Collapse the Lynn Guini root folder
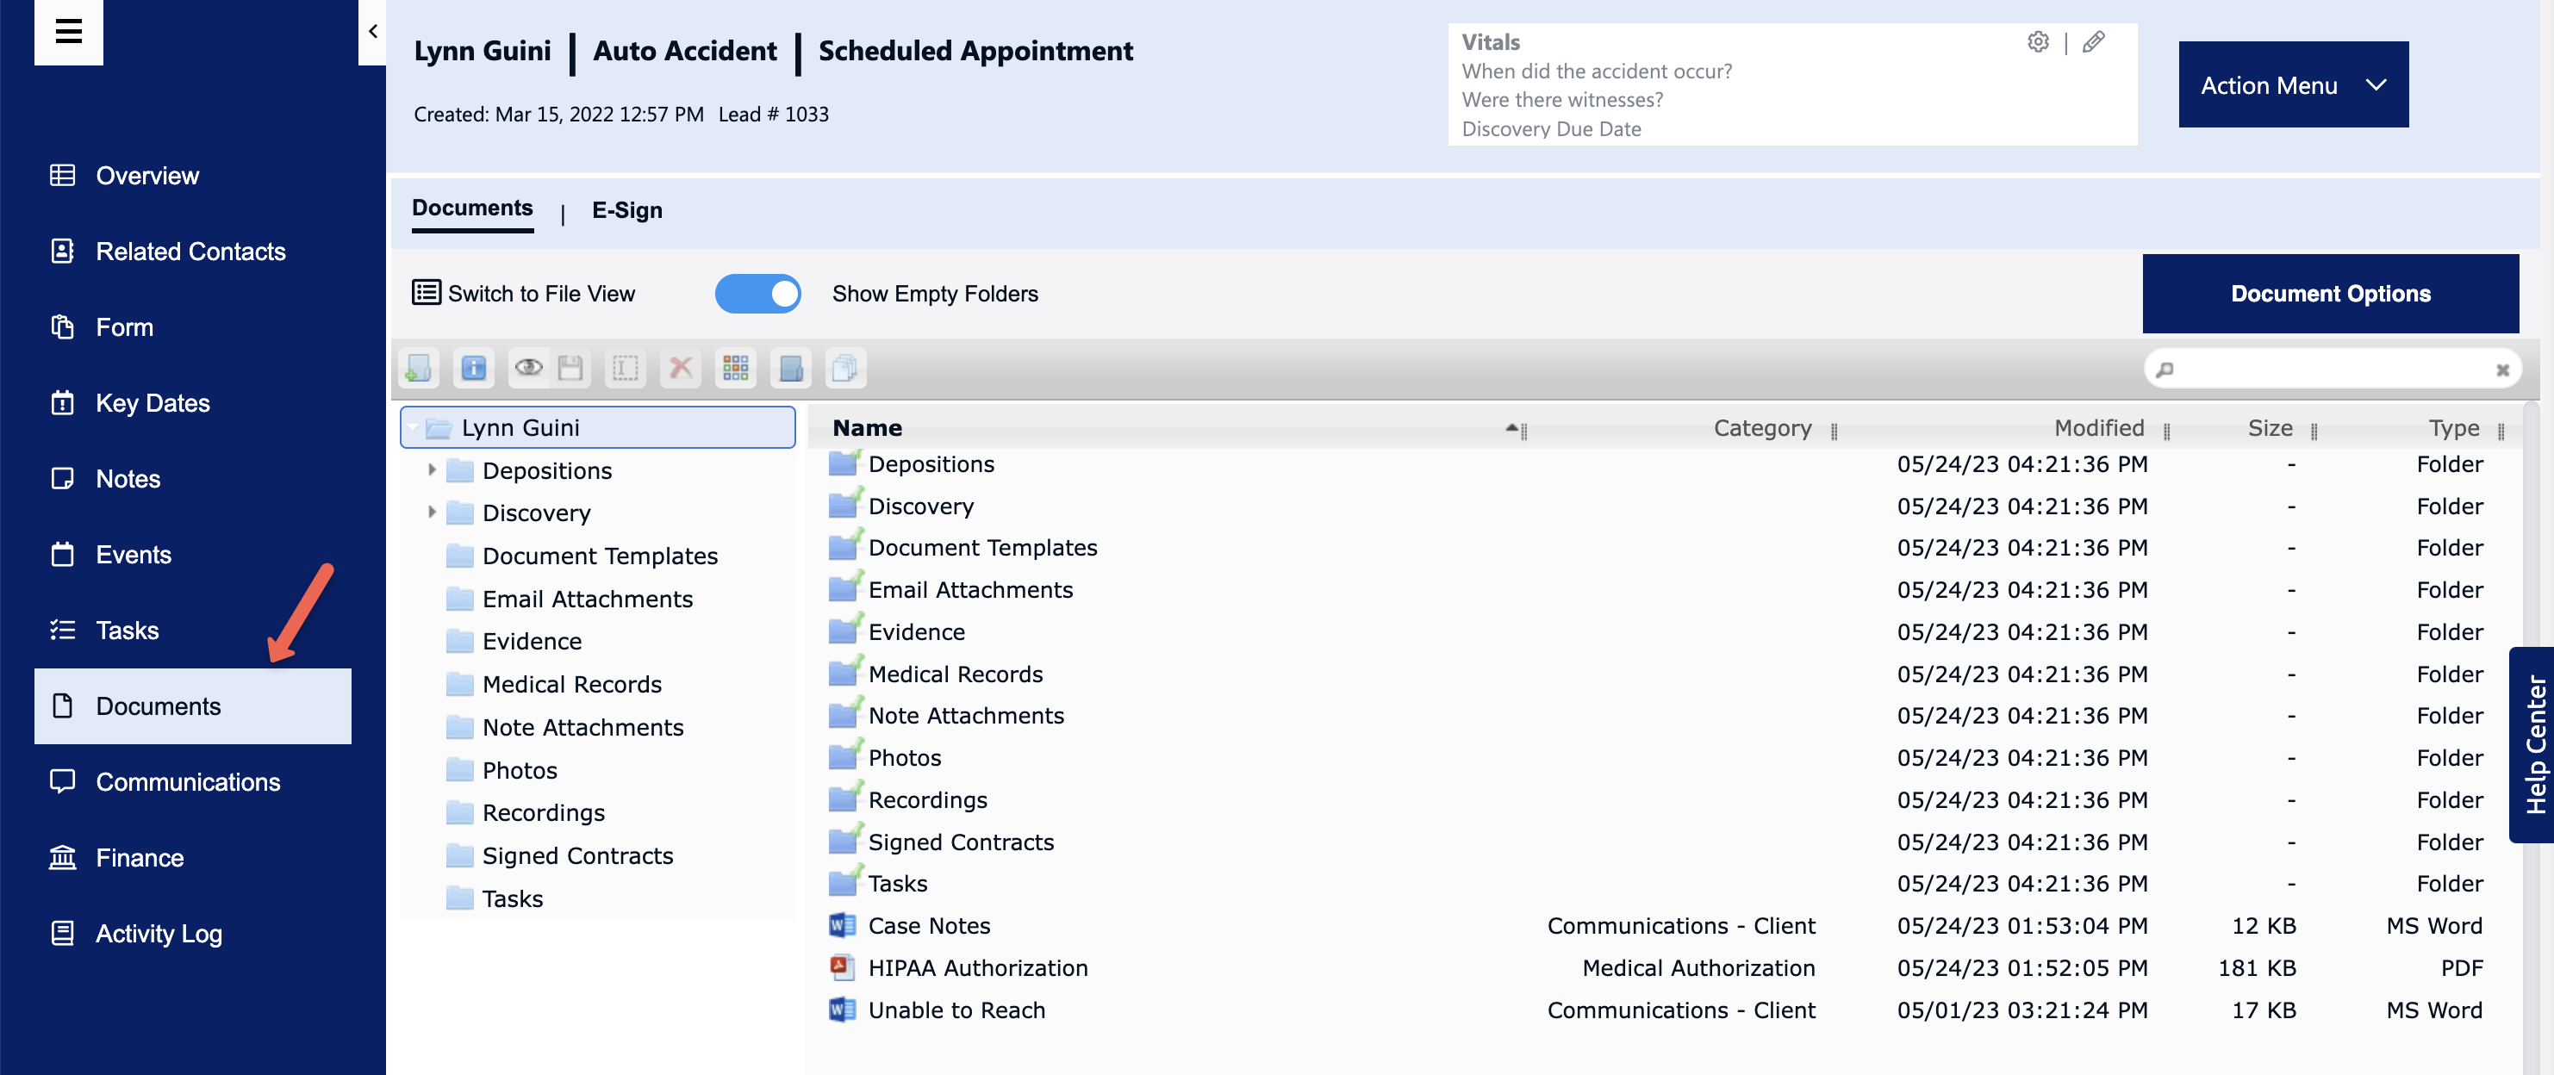The width and height of the screenshot is (2554, 1075). tap(413, 427)
